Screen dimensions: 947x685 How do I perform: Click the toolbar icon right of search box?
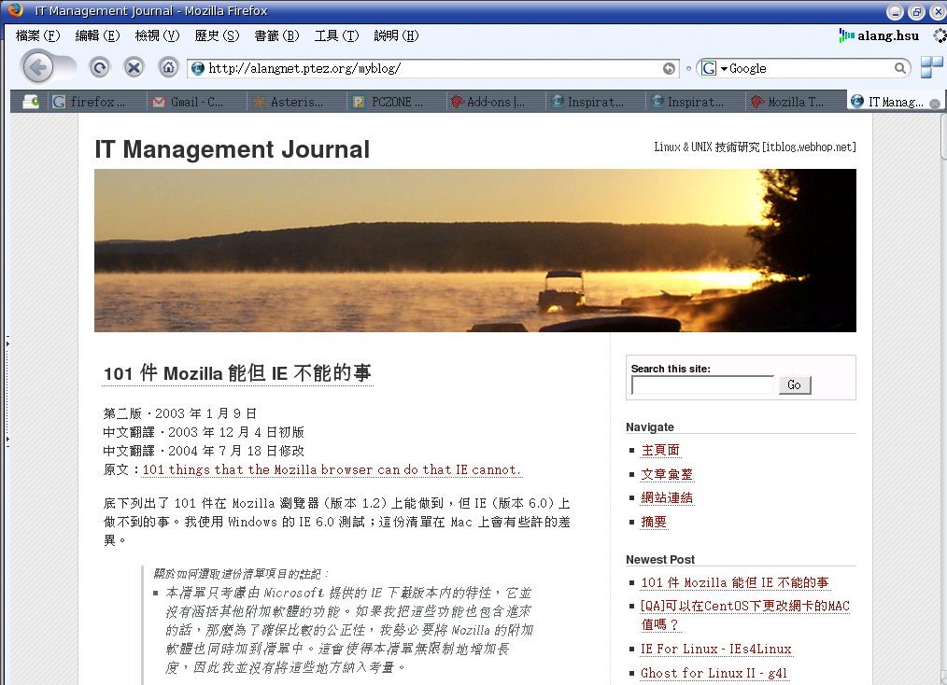pos(931,67)
